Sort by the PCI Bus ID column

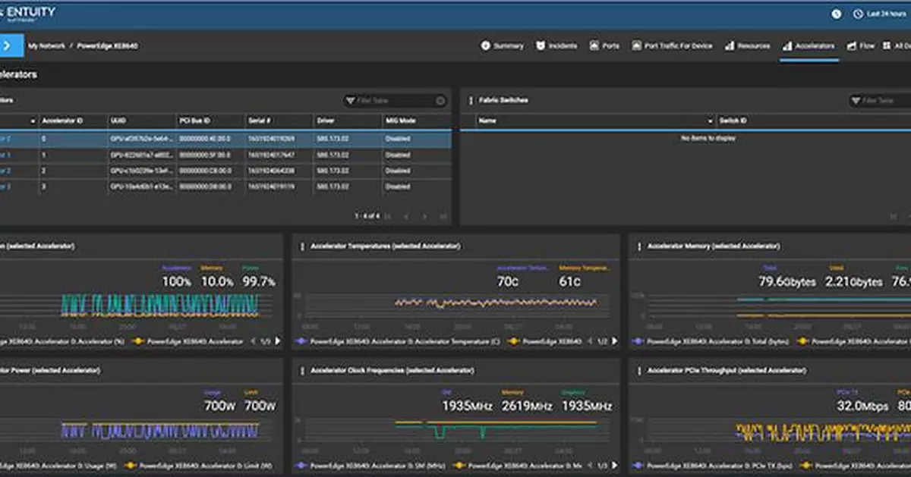(x=210, y=121)
